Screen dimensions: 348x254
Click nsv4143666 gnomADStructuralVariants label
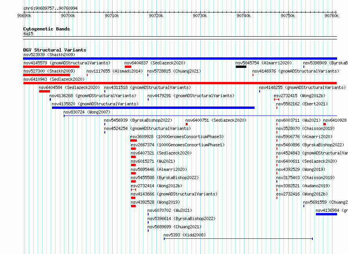[x=174, y=194]
